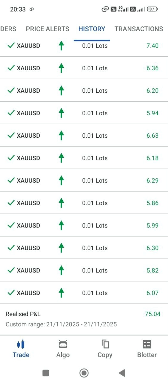This screenshot has height=384, width=168.
Task: Open the Algo robot icon
Action: click(63, 344)
